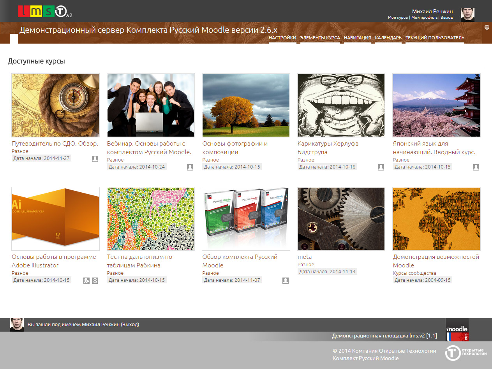Click the © 2014 Компания Открытые Технологии text
Viewport: 492px width, 369px height.
click(384, 351)
